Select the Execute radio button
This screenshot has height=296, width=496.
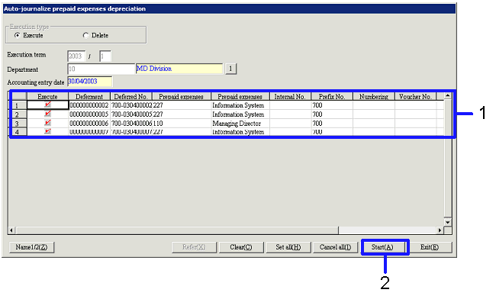click(x=17, y=35)
